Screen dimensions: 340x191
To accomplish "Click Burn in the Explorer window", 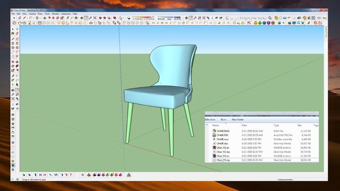I will coord(223,119).
